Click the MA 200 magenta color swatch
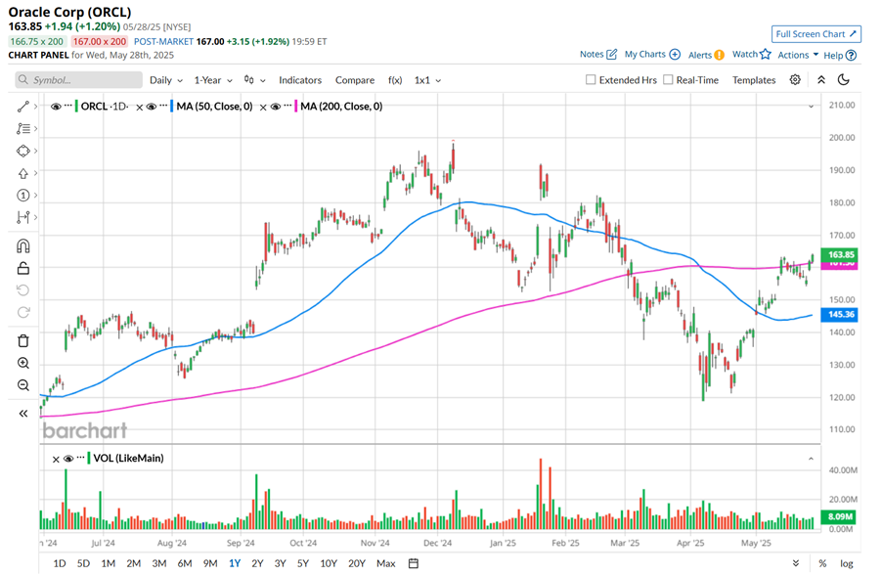The height and width of the screenshot is (576, 882). 296,107
